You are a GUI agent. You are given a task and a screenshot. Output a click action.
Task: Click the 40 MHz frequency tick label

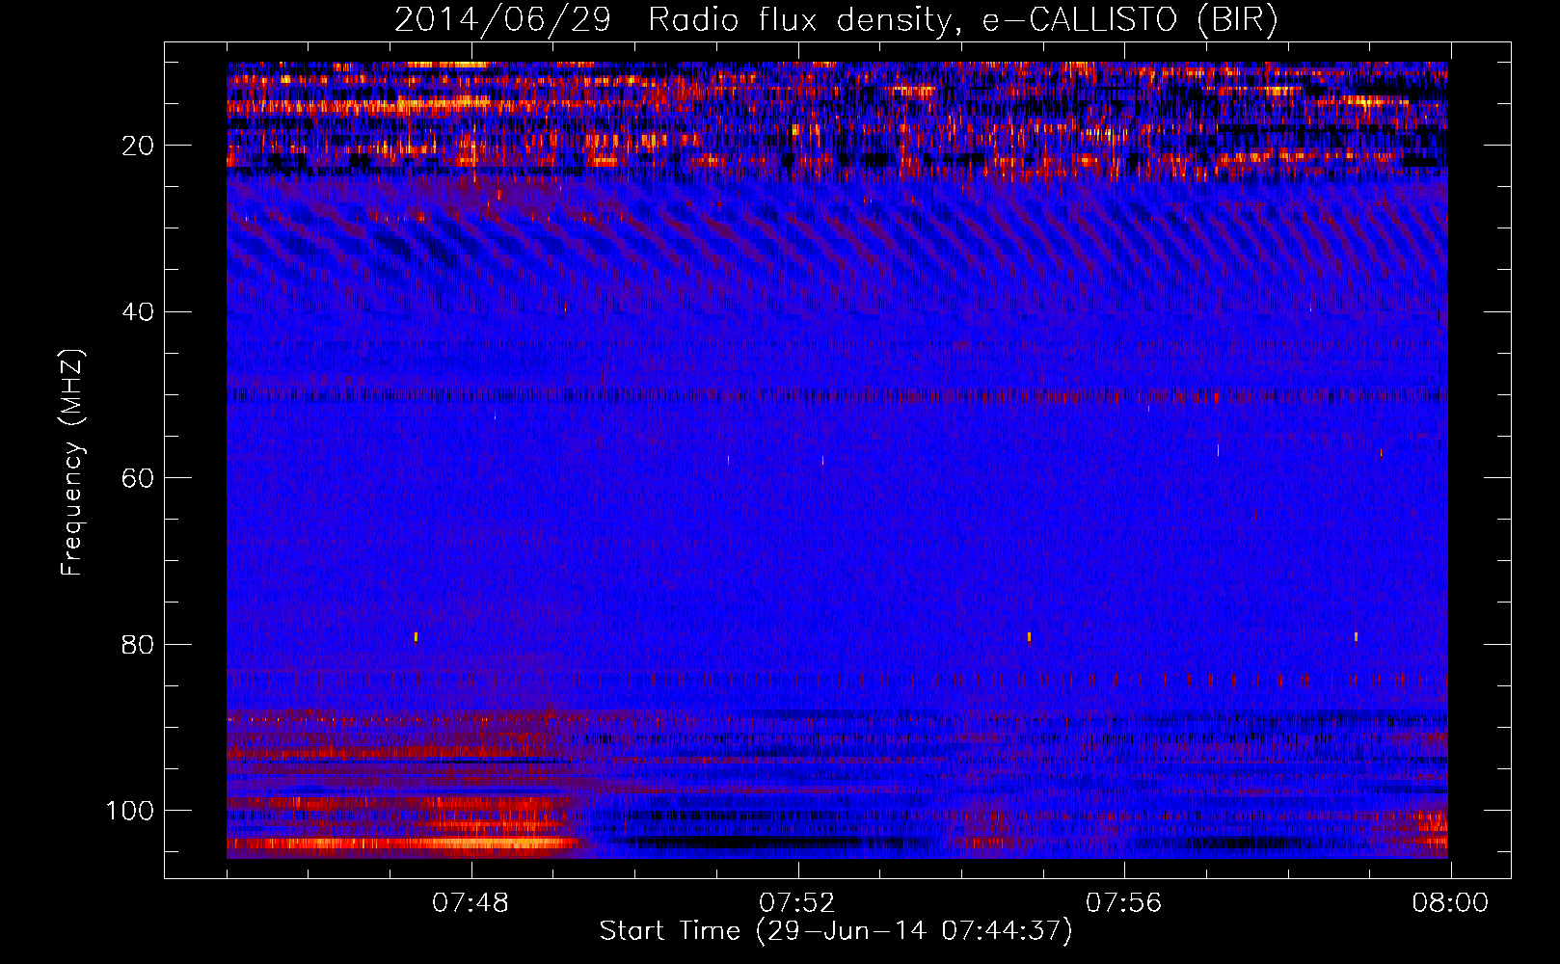pyautogui.click(x=139, y=312)
